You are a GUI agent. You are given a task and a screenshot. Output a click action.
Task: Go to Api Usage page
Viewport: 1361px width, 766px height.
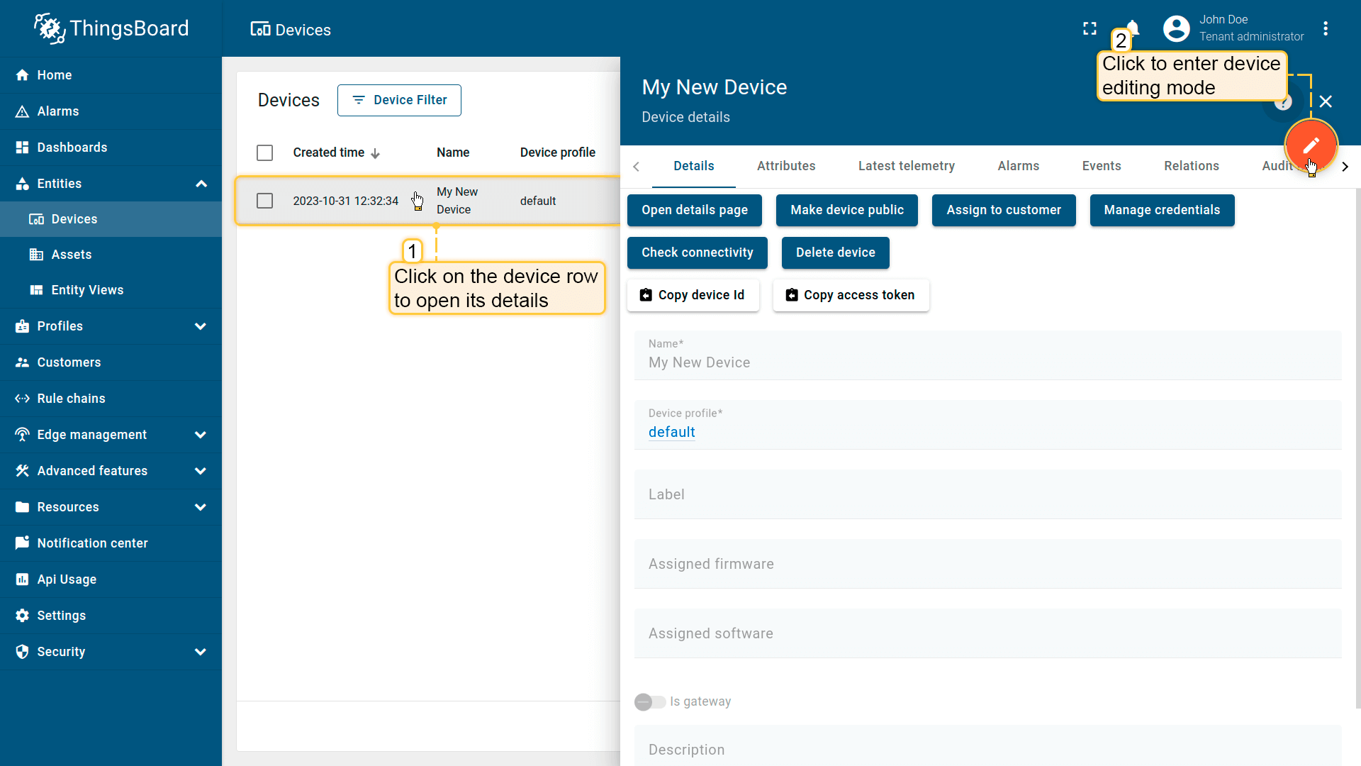pyautogui.click(x=67, y=579)
